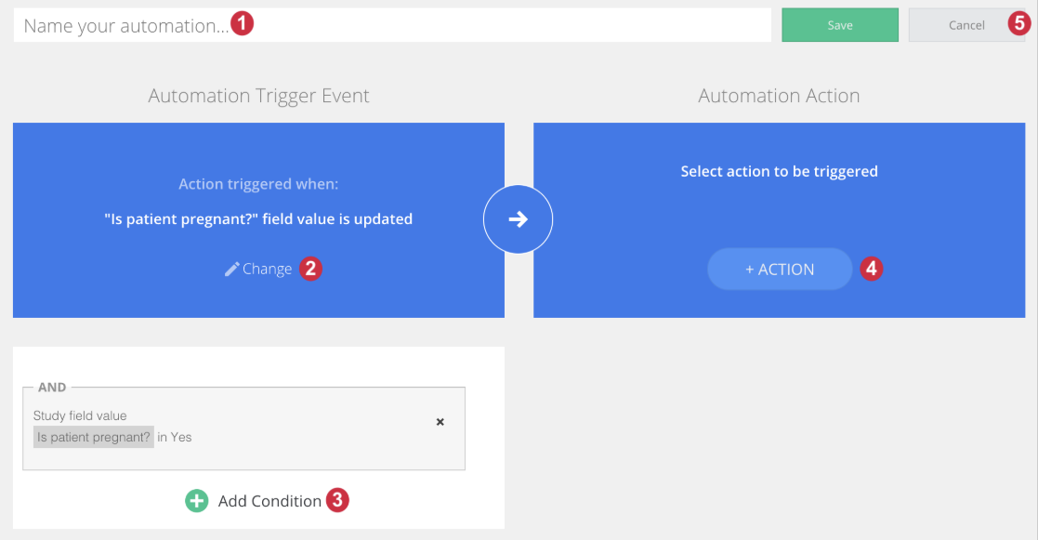The image size is (1038, 540).
Task: Click the pencil icon beside Change
Action: pyautogui.click(x=231, y=269)
